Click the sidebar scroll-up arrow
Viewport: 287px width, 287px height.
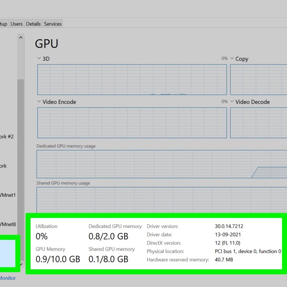20,38
